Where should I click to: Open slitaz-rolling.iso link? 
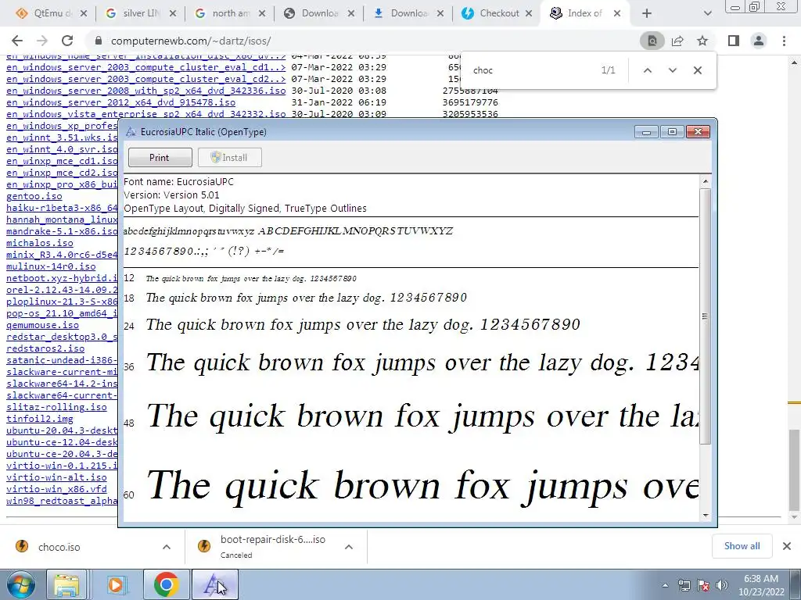pos(56,407)
